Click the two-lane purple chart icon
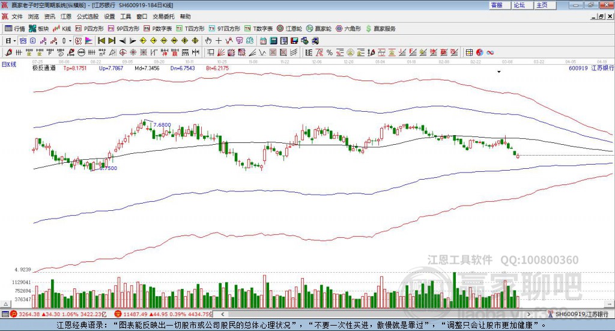This screenshot has height=331, width=615. 43,41
